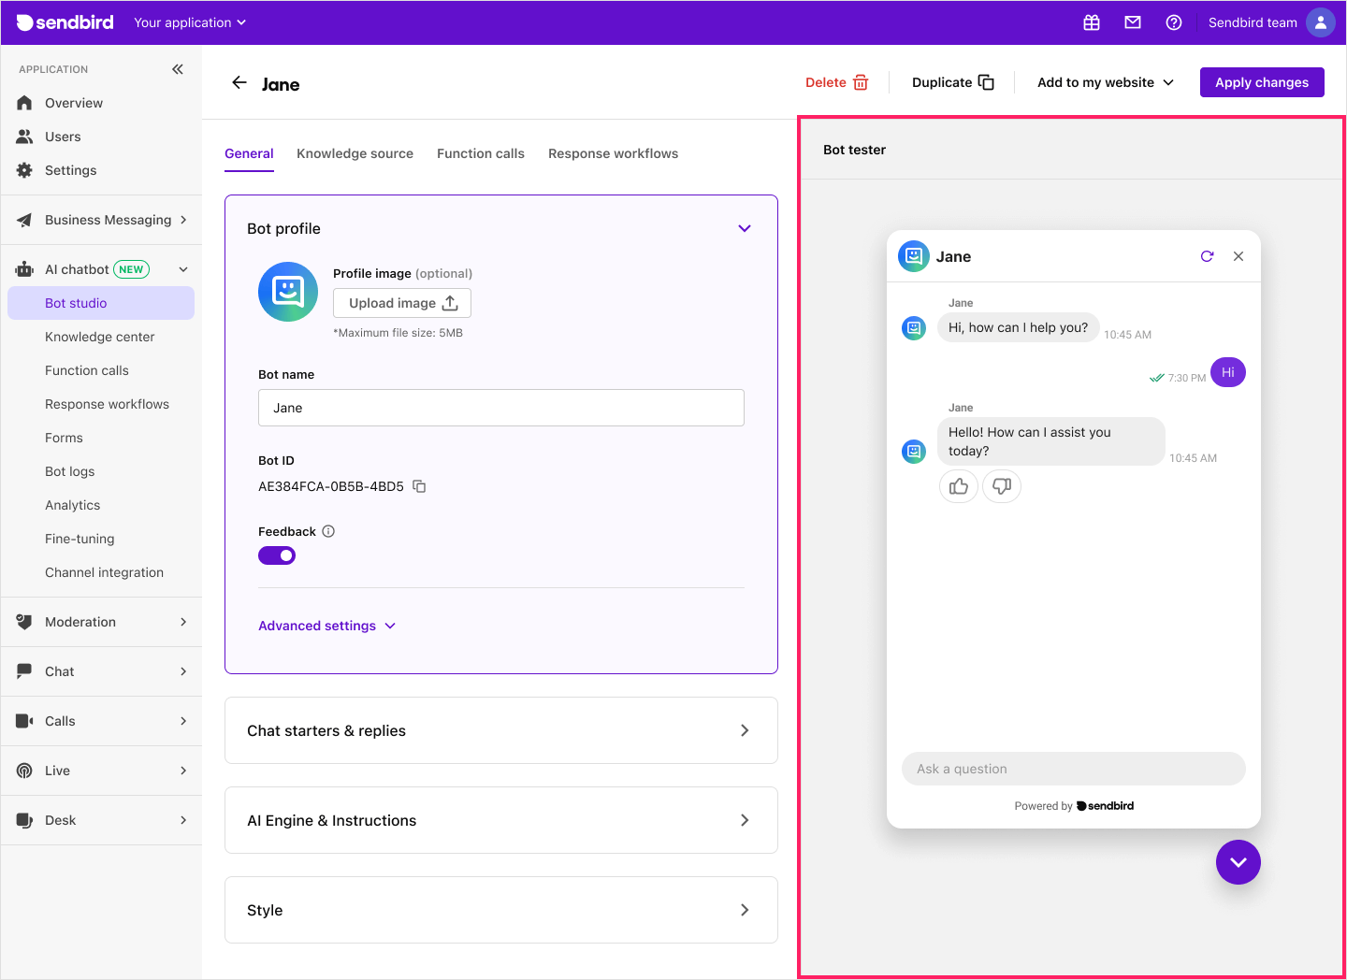
Task: Expand Live section in sidebar
Action: 101,771
